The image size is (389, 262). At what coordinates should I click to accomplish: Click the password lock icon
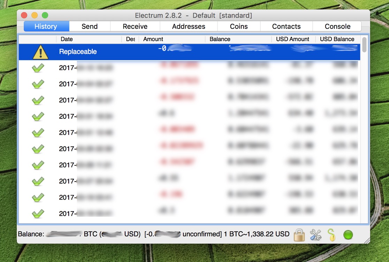[299, 235]
